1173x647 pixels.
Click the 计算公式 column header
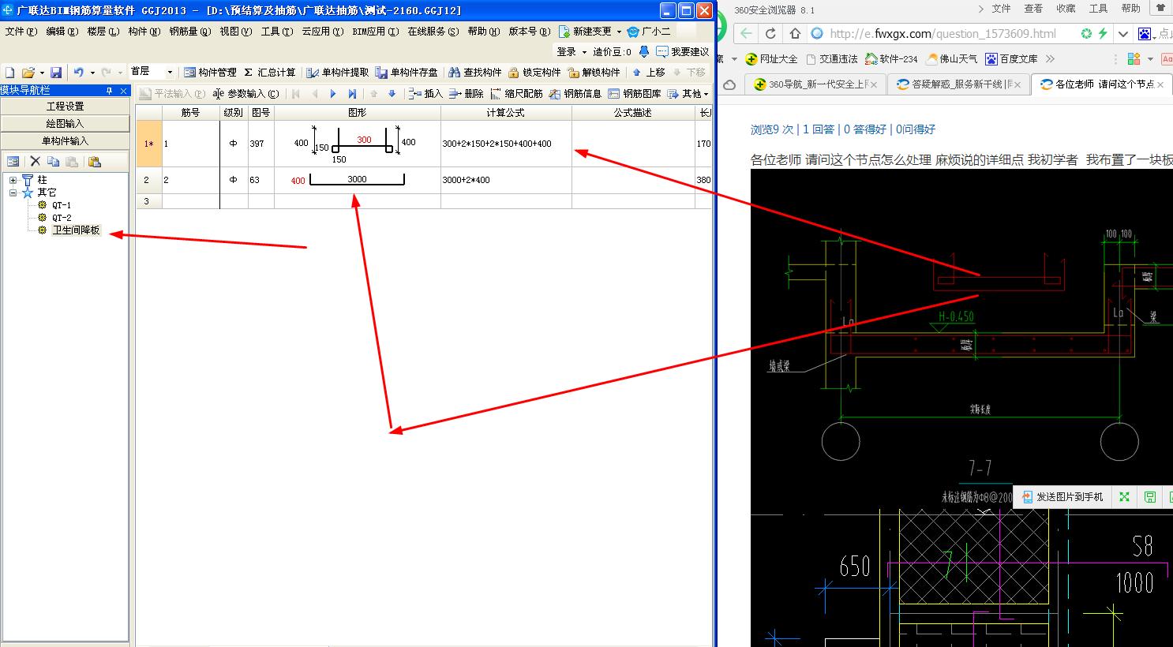pos(506,113)
